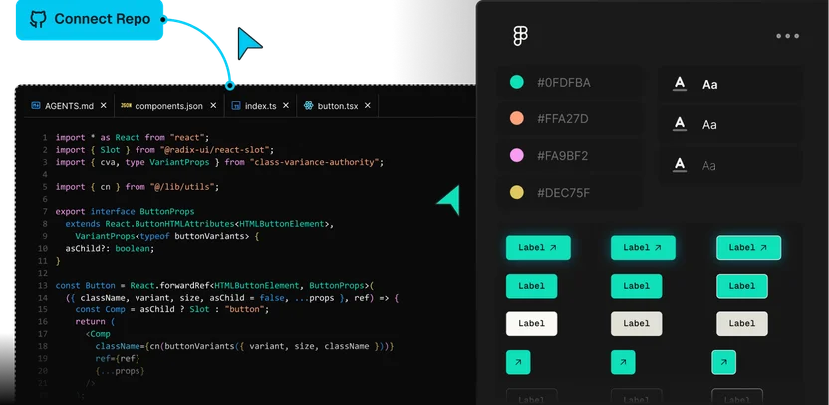Image resolution: width=829 pixels, height=405 pixels.
Task: Click the "class-variance-authority" string on line 3
Action: pos(314,162)
